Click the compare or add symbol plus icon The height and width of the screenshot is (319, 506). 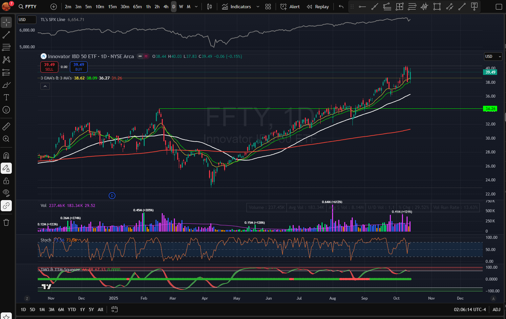pos(54,7)
